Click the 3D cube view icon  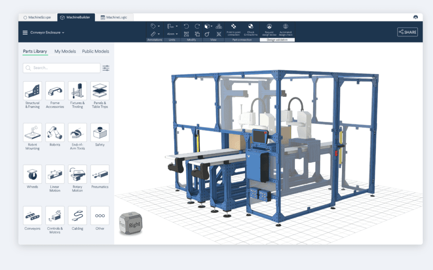click(x=207, y=26)
